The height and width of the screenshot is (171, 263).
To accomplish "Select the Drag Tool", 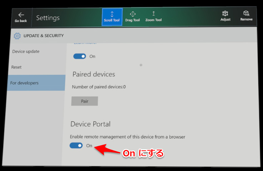I will tap(132, 17).
